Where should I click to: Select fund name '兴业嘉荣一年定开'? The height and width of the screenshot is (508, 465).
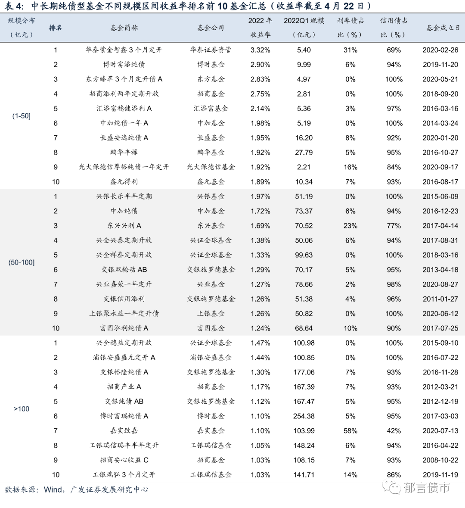[124, 284]
